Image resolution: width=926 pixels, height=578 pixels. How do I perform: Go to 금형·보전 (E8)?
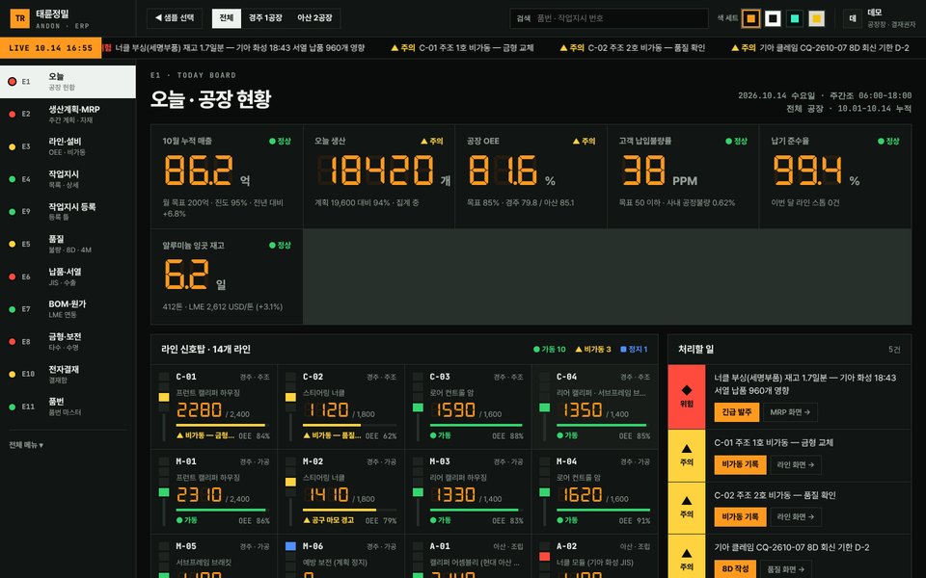[x=68, y=341]
